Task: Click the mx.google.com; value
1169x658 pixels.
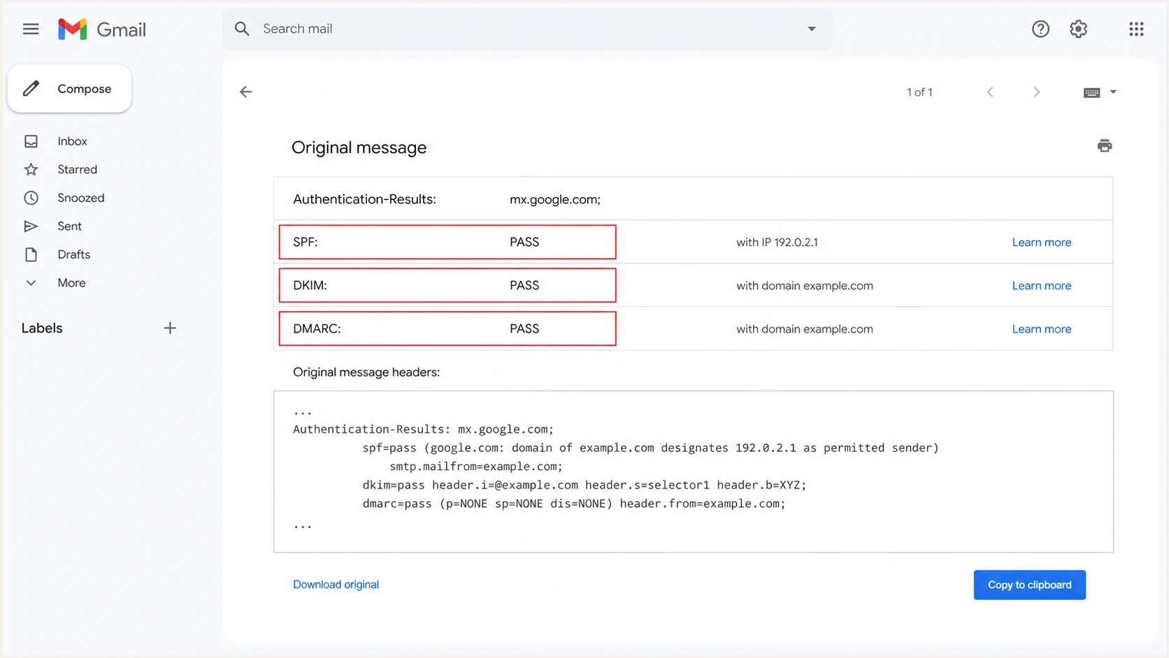Action: click(x=554, y=199)
